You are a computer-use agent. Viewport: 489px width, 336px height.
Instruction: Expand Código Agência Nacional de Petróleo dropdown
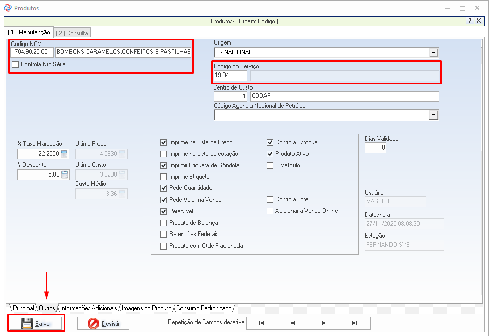click(434, 115)
